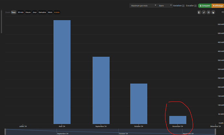Select the 'Jour' zoom option
The image size is (224, 135).
point(34,12)
